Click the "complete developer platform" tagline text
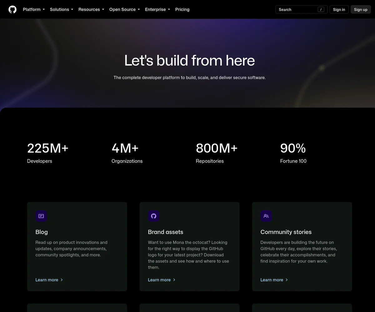The width and height of the screenshot is (375, 312). 190,77
